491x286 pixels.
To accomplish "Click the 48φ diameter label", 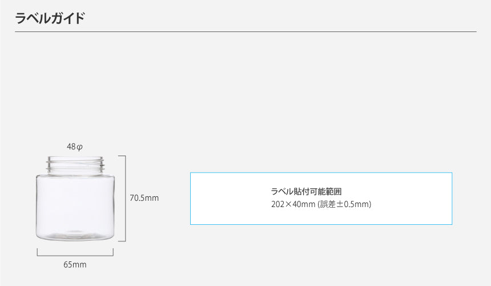I will (x=75, y=147).
